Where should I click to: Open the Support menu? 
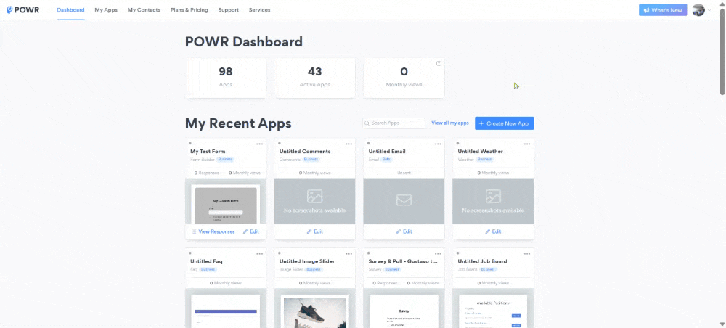tap(228, 9)
